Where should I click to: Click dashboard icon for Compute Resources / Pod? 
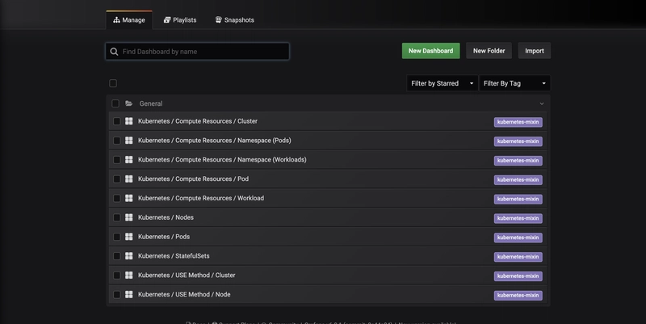(129, 179)
